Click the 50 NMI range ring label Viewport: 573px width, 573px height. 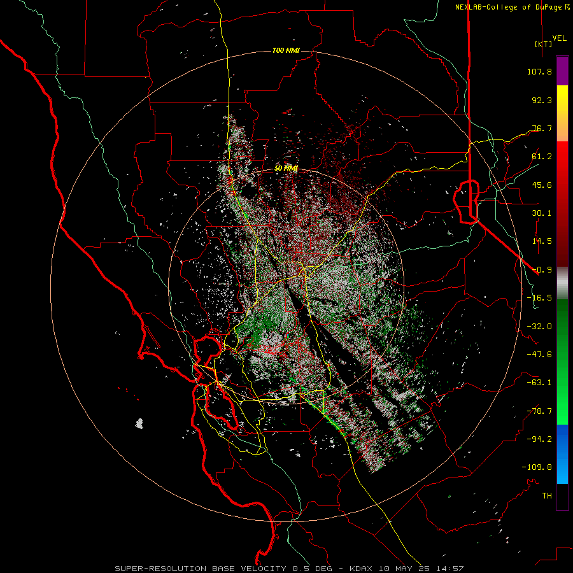[x=286, y=169]
